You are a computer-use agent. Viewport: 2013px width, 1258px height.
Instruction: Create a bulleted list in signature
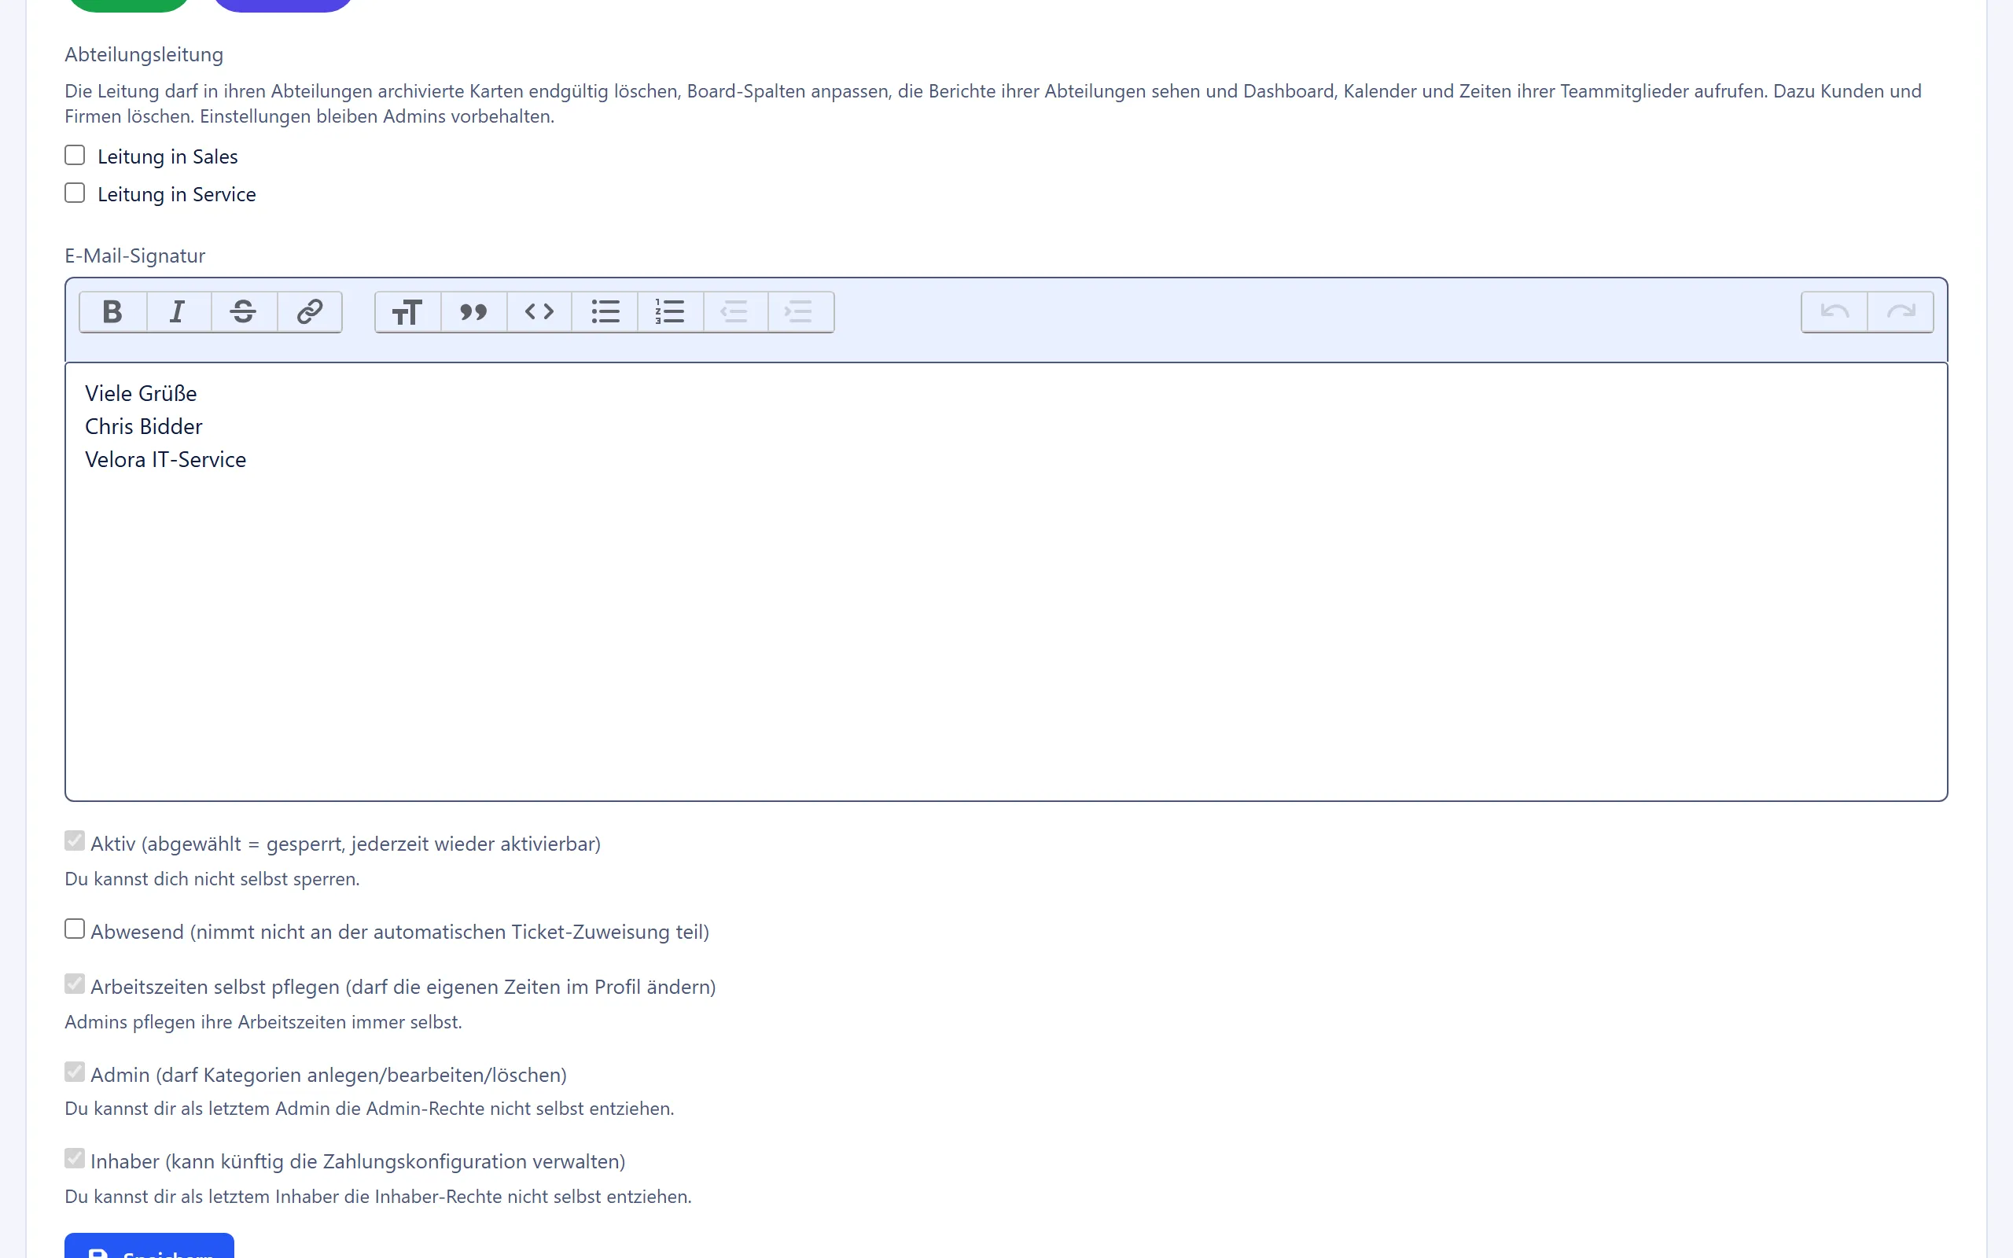(x=605, y=312)
